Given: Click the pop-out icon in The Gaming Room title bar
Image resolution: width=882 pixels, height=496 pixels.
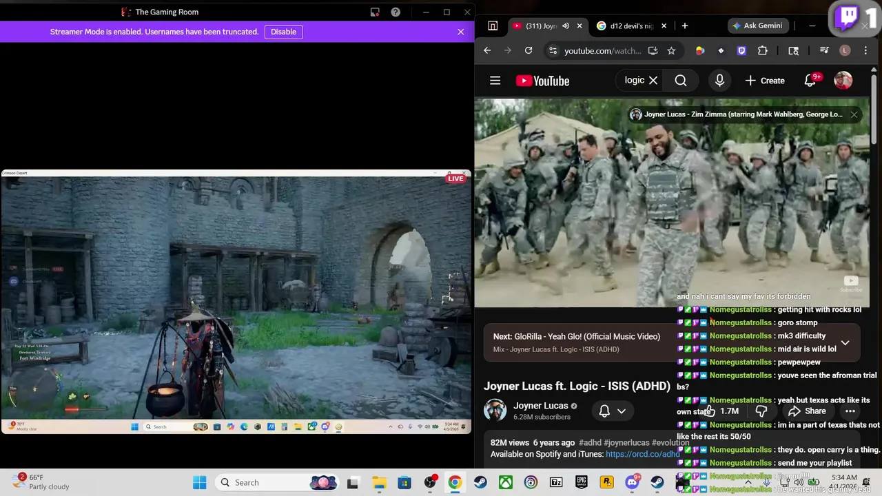Looking at the screenshot, I should [375, 12].
